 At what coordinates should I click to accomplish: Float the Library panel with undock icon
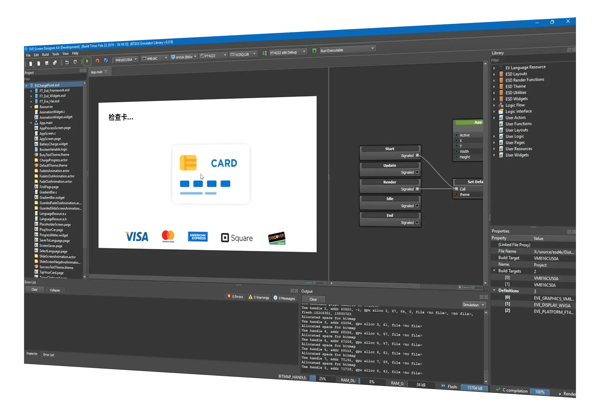[569, 50]
